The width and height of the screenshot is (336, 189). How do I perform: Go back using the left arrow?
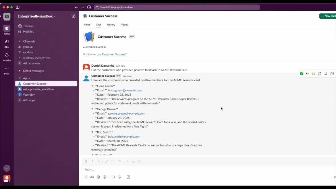pyautogui.click(x=76, y=7)
